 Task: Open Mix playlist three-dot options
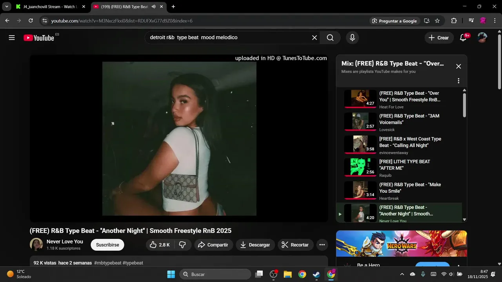pos(458,81)
